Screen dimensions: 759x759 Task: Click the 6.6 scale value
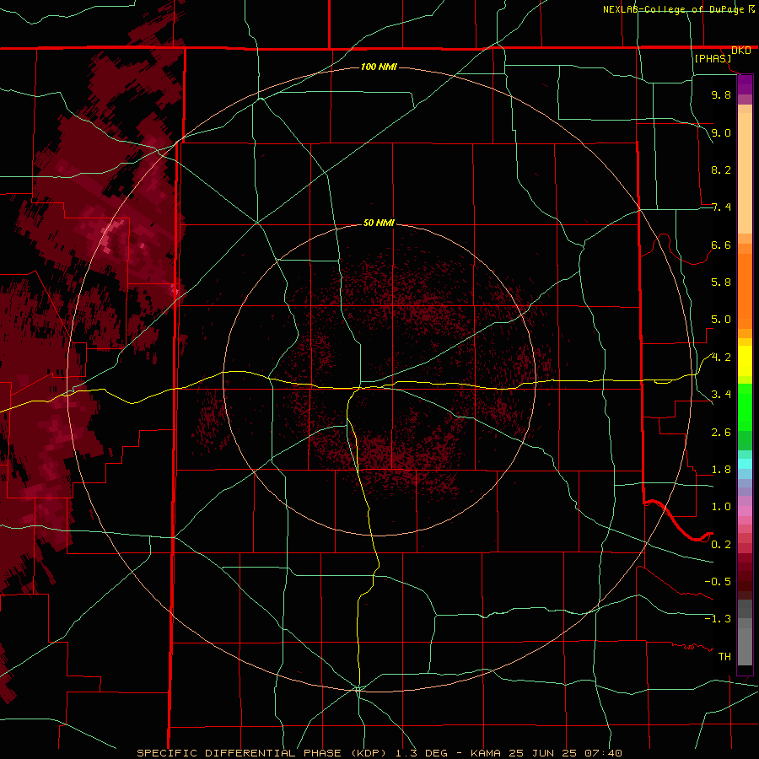(x=721, y=245)
